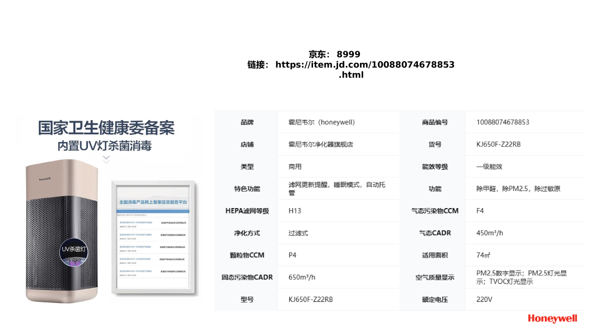Click the 一级能效 energy rating value
This screenshot has width=589, height=332.
pyautogui.click(x=489, y=167)
